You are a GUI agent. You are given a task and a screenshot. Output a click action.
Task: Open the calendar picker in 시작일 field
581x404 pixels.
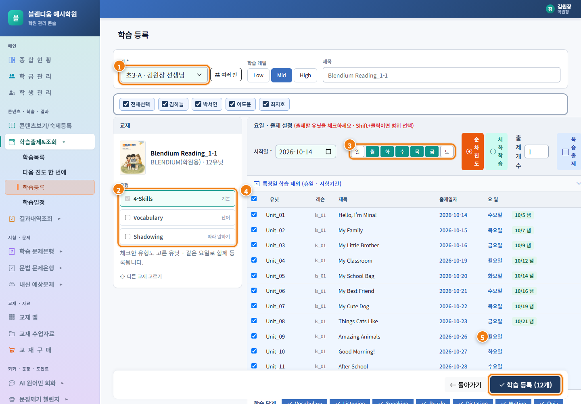328,151
